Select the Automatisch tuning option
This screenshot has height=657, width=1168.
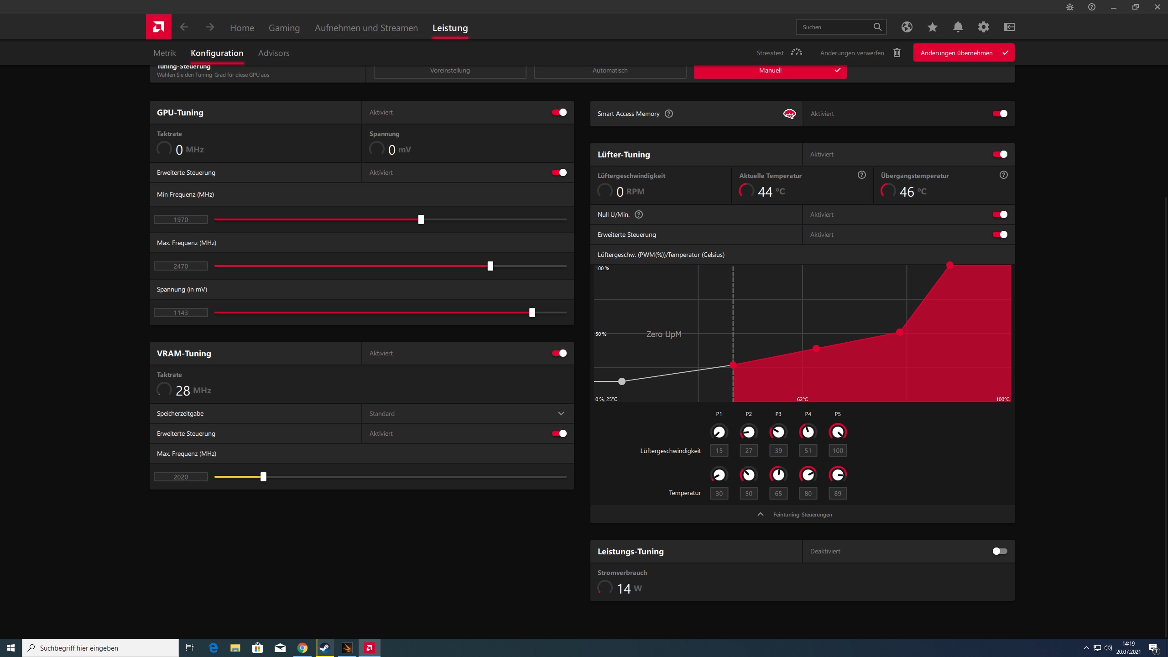(x=610, y=71)
